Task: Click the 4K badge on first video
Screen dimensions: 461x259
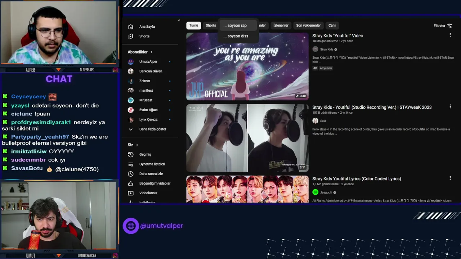Action: [315, 68]
